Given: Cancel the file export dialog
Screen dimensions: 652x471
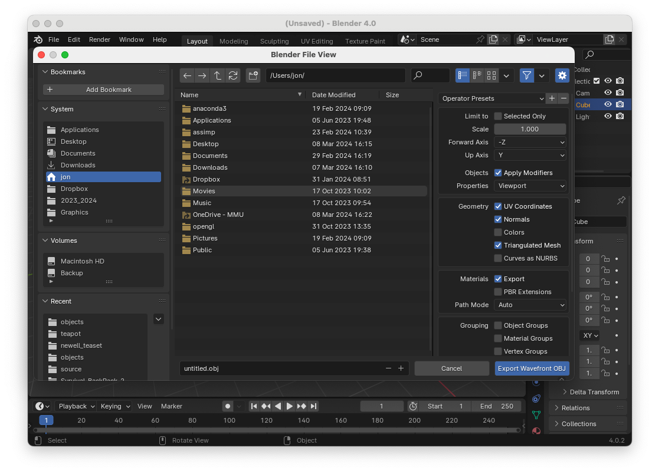Looking at the screenshot, I should click(x=451, y=368).
